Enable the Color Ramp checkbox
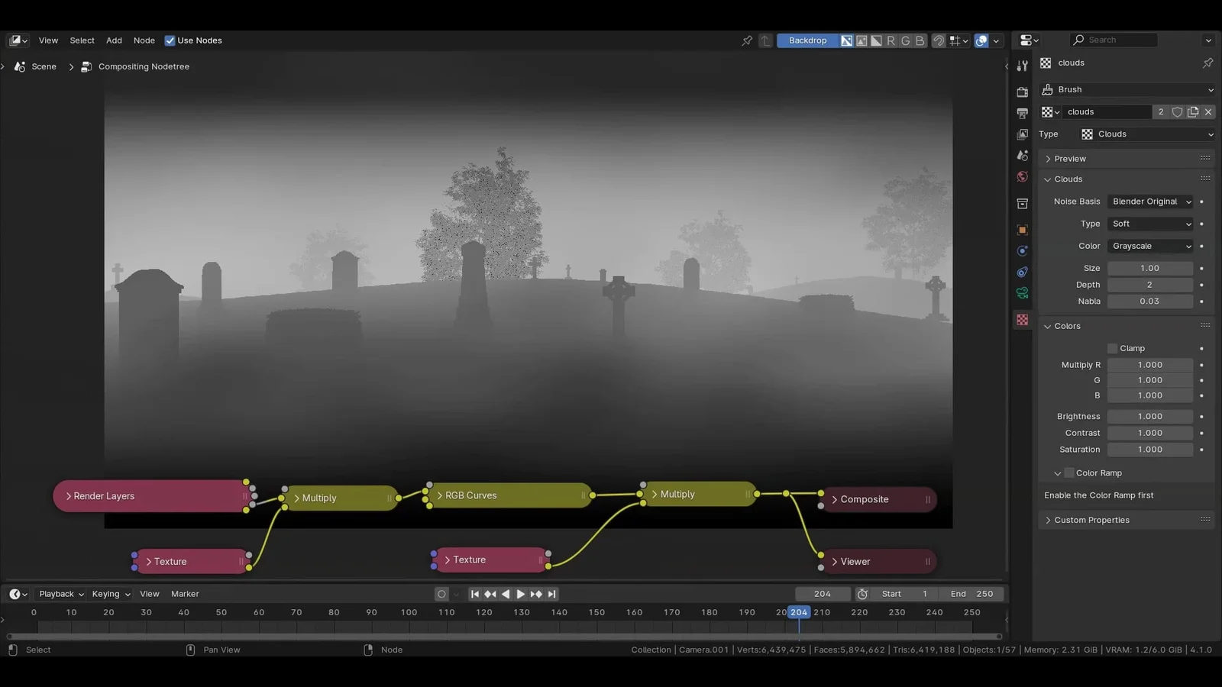Image resolution: width=1222 pixels, height=687 pixels. click(1069, 473)
